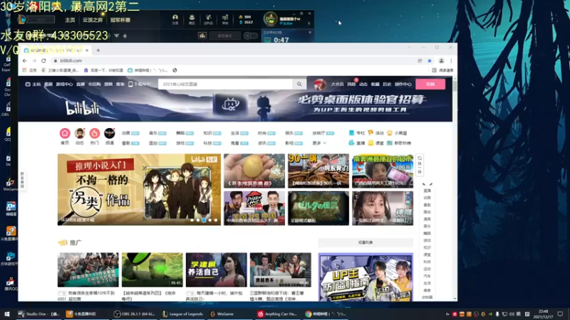570x320 pixels.
Task: Open 收藏 favorites link in header
Action: click(375, 84)
